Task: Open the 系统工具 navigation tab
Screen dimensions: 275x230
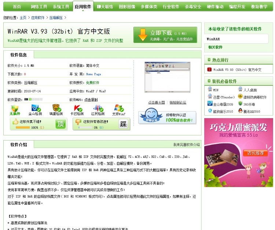Action: [61, 7]
